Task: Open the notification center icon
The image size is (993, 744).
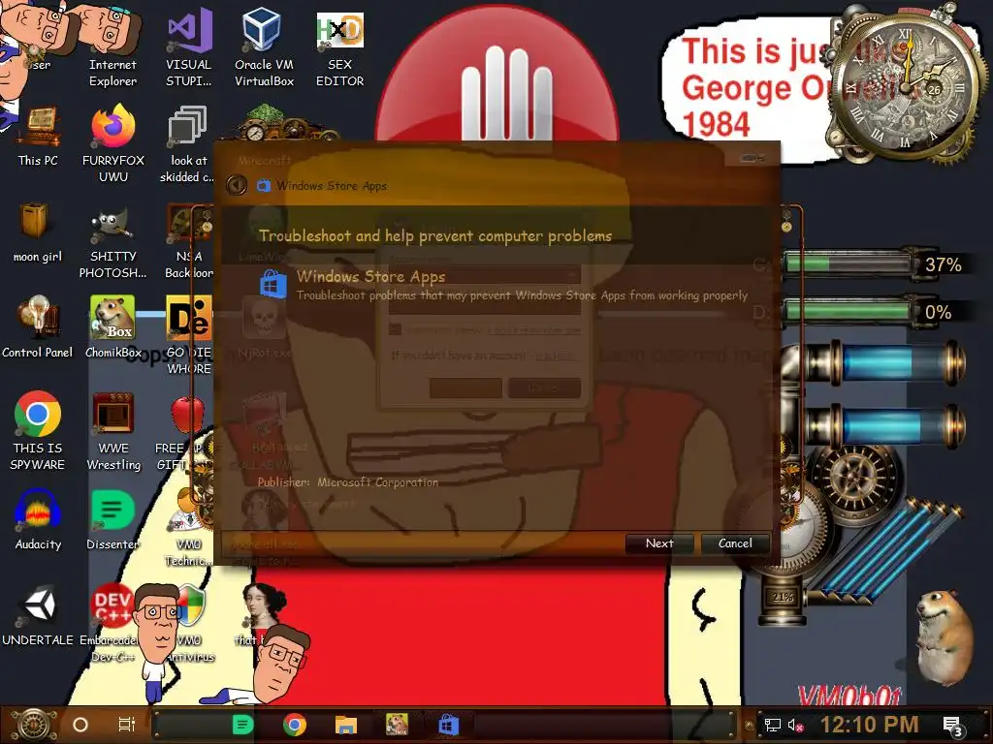Action: pos(953,727)
